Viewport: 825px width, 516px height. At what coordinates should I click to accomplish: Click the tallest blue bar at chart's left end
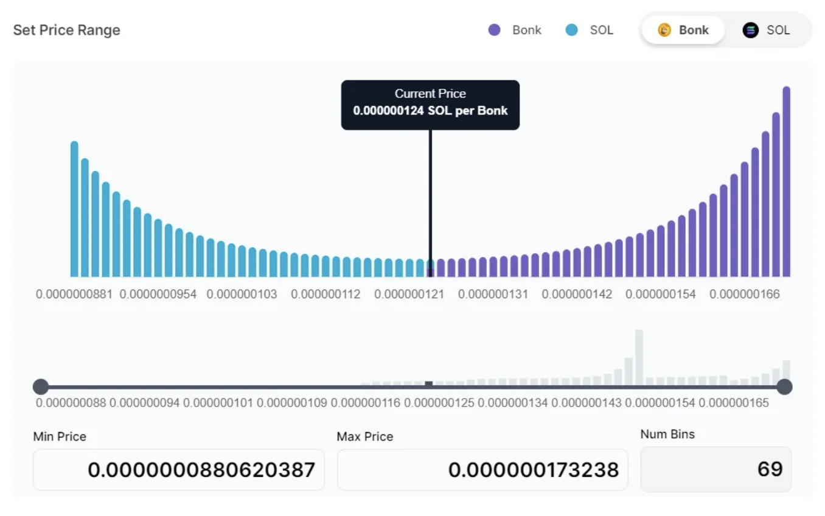click(x=74, y=209)
